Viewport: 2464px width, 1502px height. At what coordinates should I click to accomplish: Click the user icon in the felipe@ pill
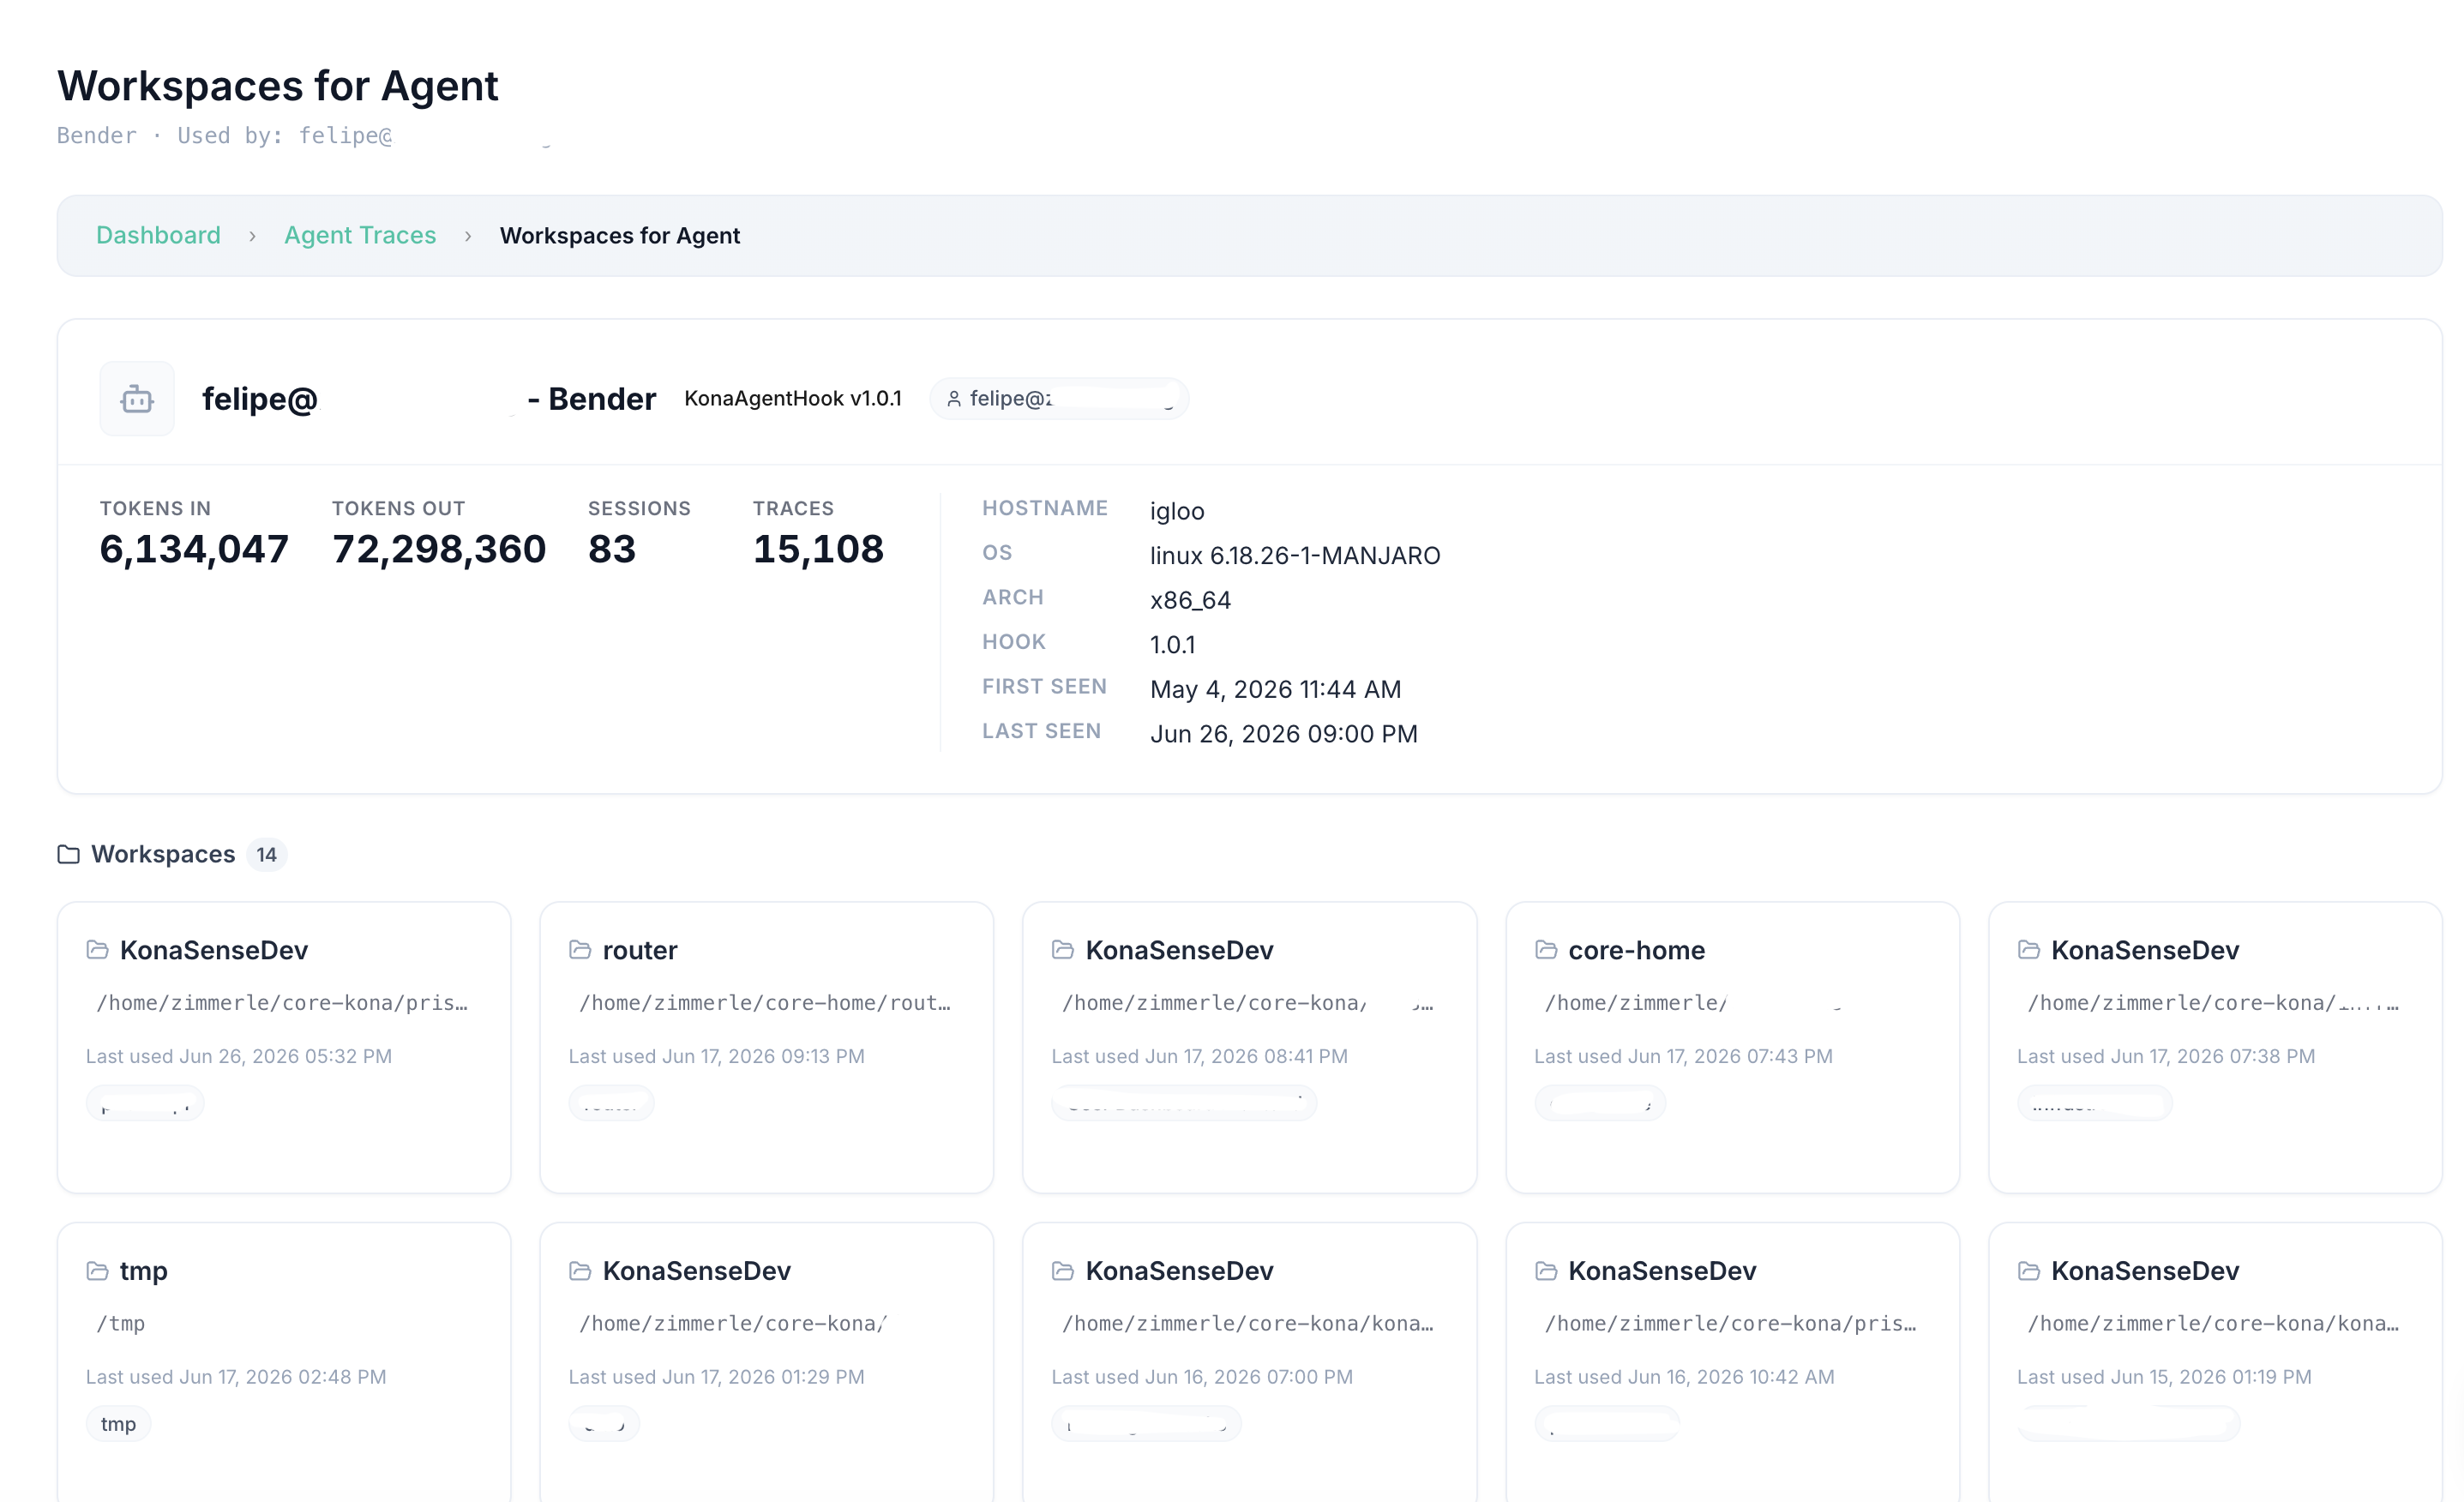coord(954,399)
